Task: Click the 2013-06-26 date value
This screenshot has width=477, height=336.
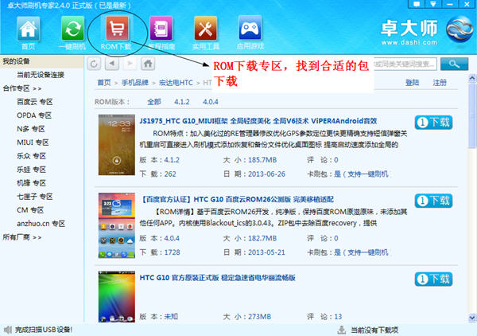Action: [x=266, y=174]
